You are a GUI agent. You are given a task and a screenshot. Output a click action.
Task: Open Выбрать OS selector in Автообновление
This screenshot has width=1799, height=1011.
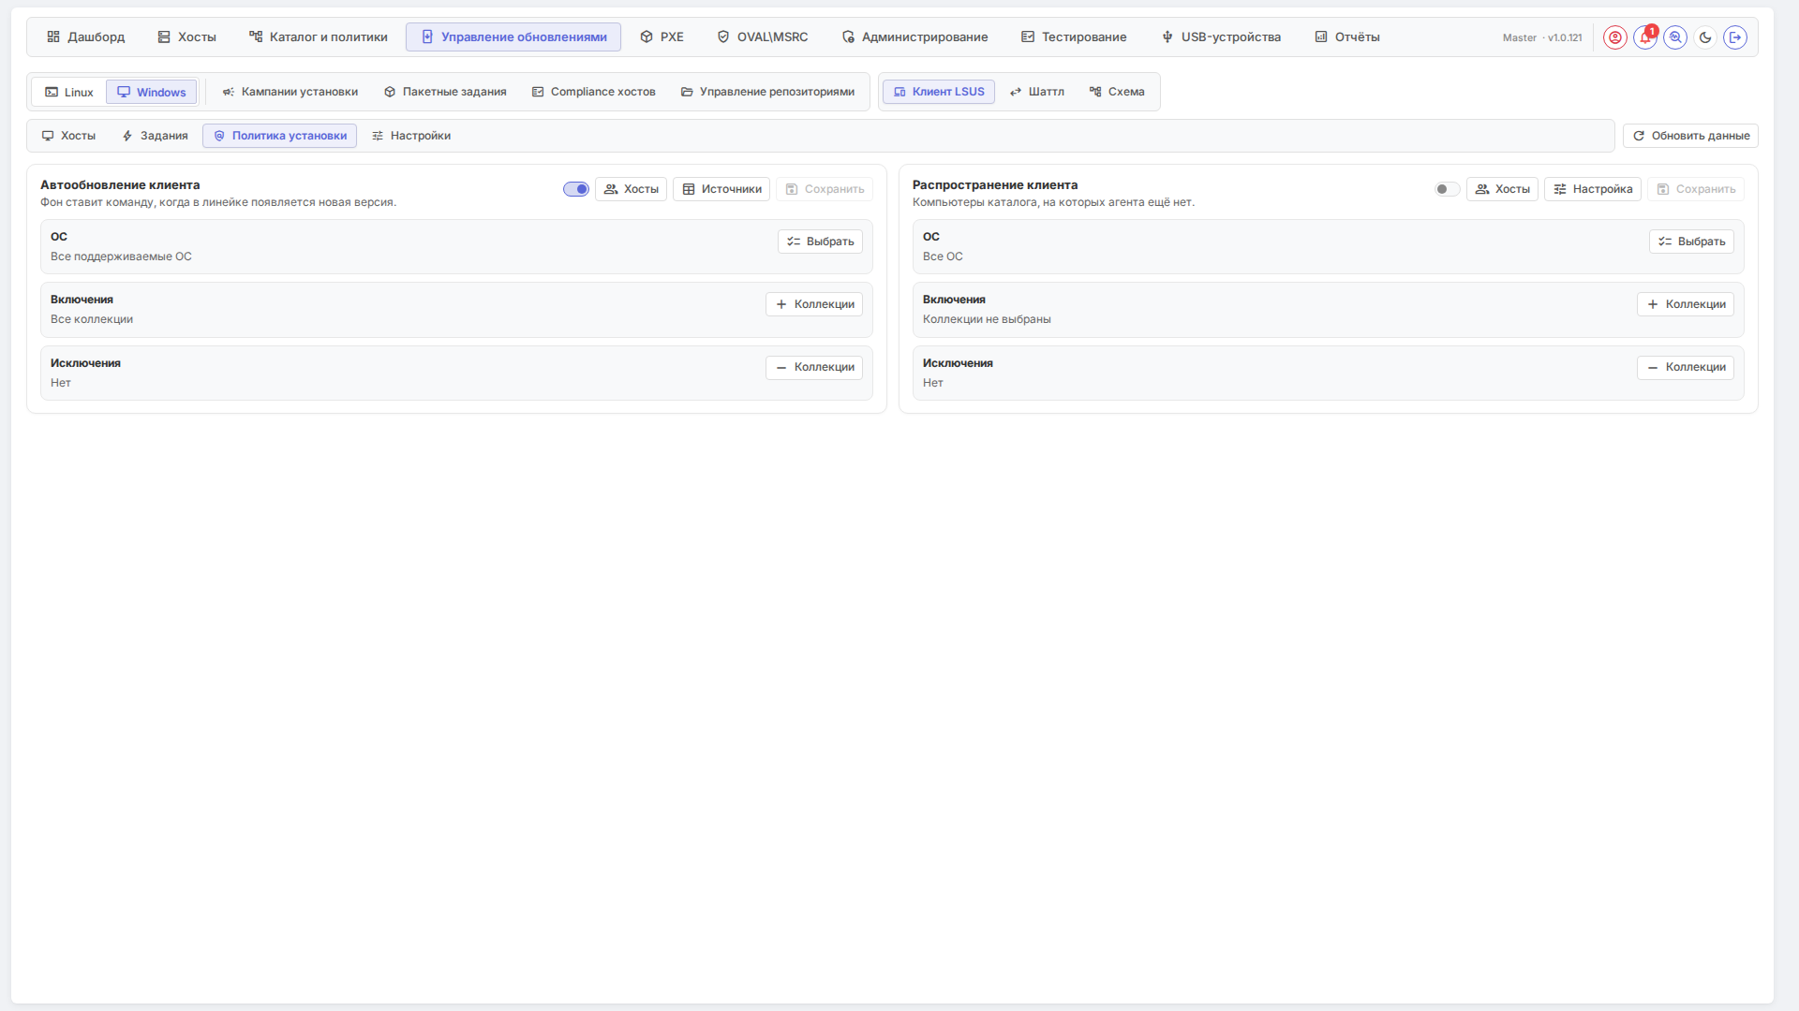click(820, 242)
